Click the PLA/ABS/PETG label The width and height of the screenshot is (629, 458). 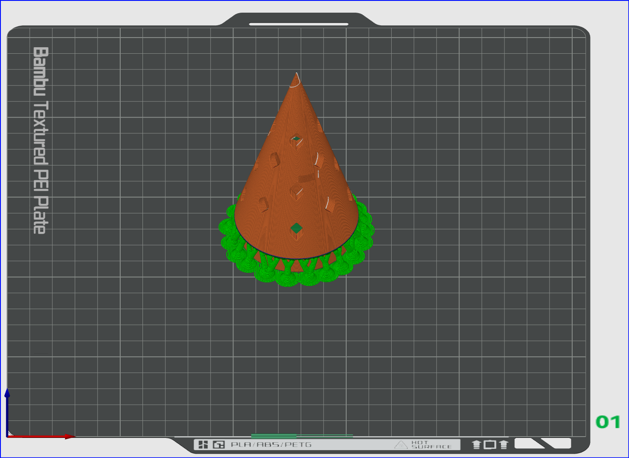[271, 444]
